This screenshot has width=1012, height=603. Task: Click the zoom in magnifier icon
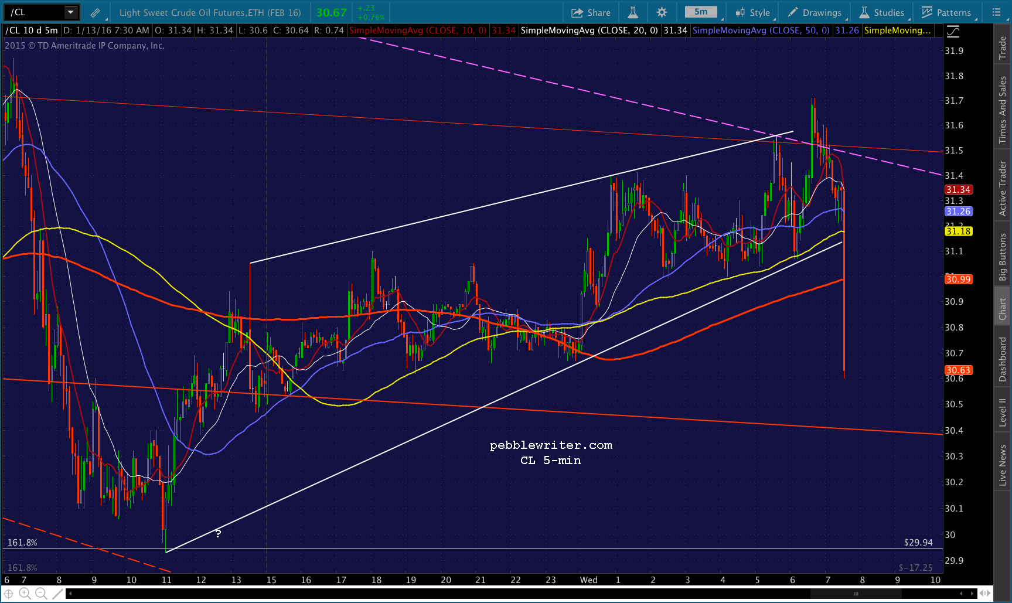(x=25, y=594)
